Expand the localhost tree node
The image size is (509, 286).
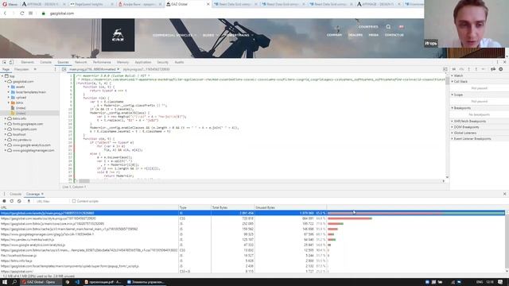[x=6, y=134]
